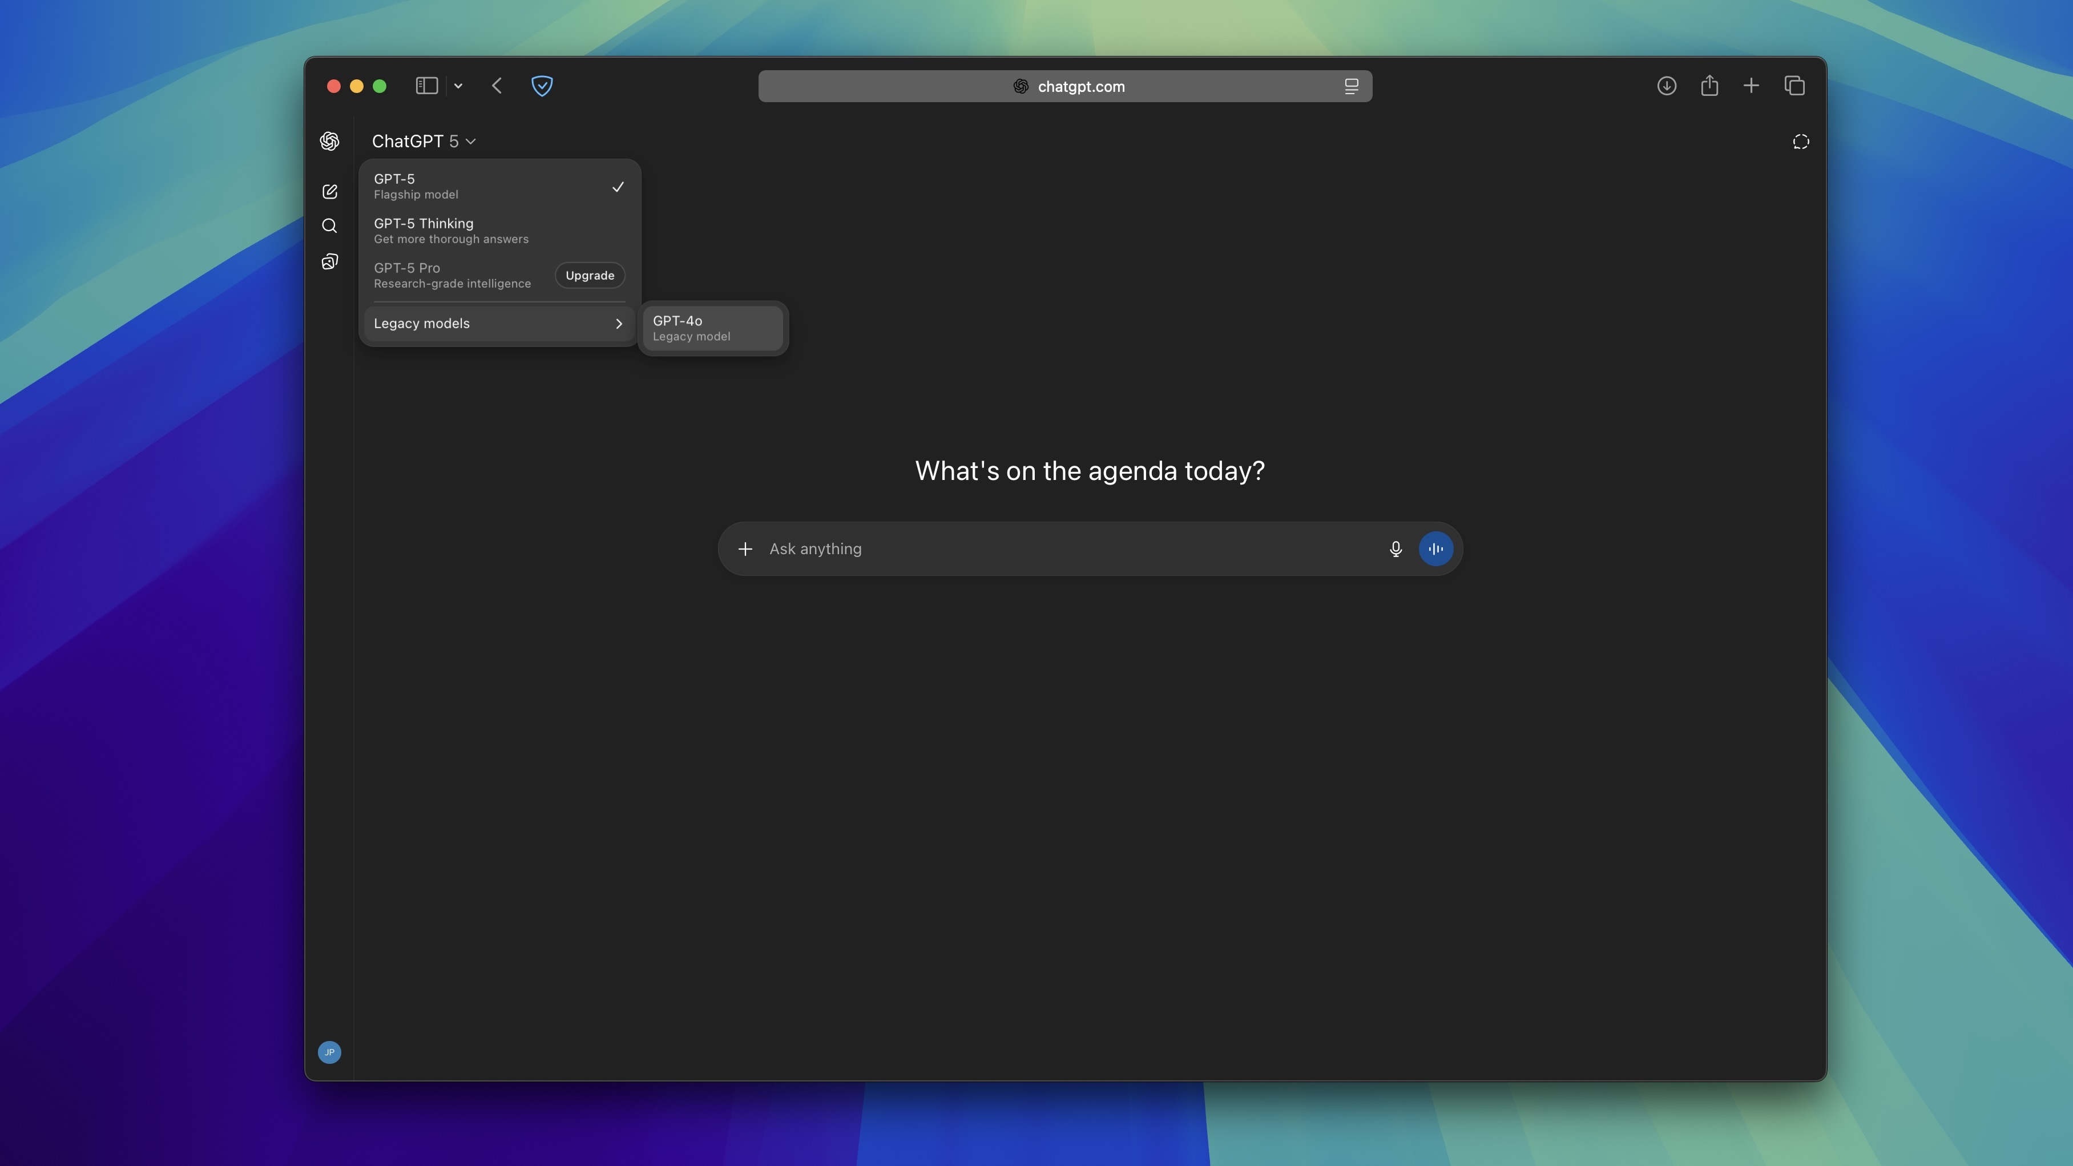Click the GPT-5 Pro menu entry
Viewport: 2073px width, 1166px height.
pos(452,275)
